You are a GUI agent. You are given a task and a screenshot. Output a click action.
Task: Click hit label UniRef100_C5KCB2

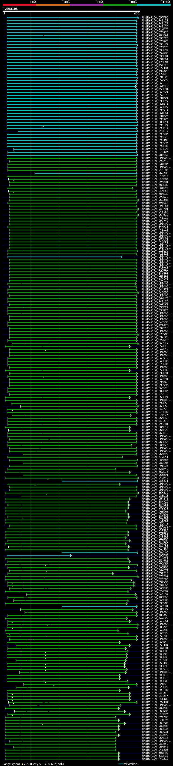(x=155, y=371)
